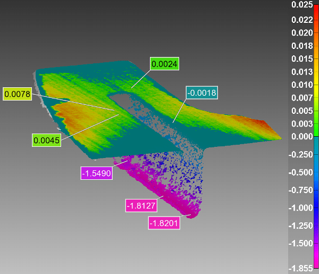319x274 pixels.
Task: Click the 0.020 scale value
Action: pos(302,33)
